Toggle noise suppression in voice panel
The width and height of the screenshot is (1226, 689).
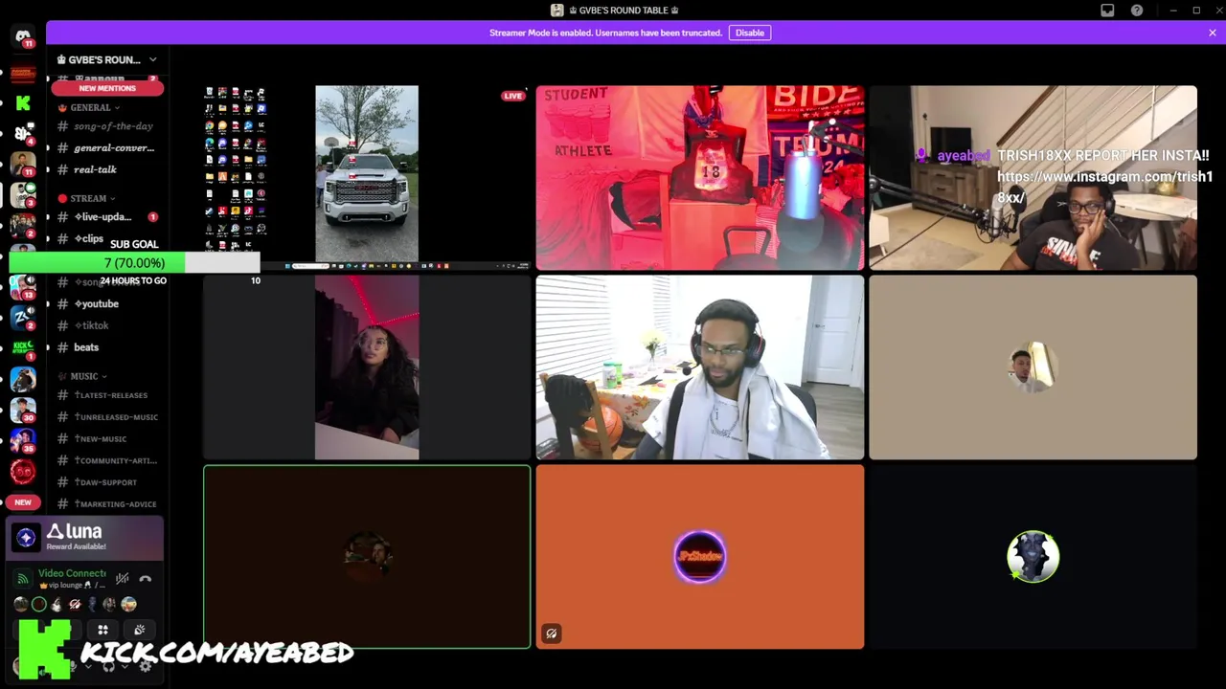[x=123, y=578]
